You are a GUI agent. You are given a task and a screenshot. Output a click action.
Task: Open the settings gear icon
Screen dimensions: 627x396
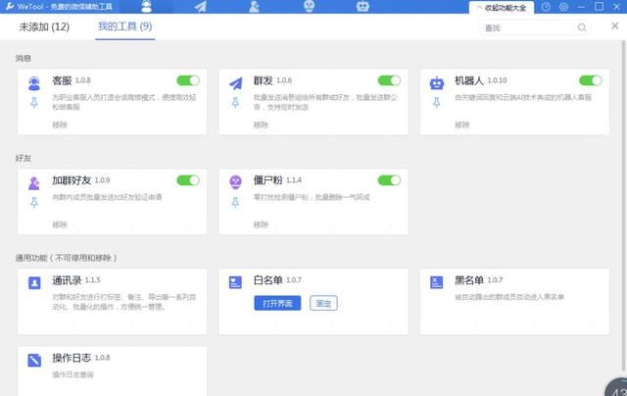[x=564, y=7]
